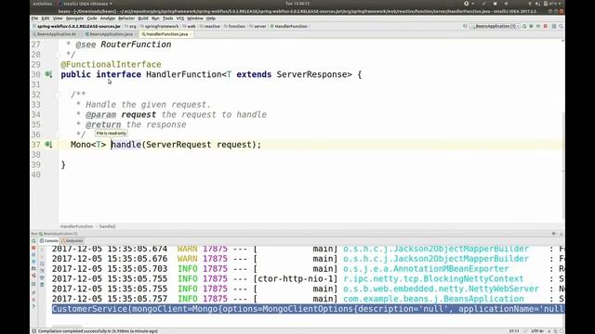This screenshot has width=595, height=334.
Task: Switch to the Endpoints tab in Run panel
Action: 73,241
